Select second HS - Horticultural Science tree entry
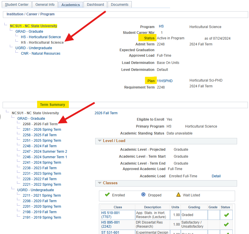Viewport: 249px width, 234px height. tap(42, 43)
